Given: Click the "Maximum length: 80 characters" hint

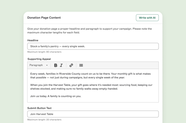Looking at the screenshot, I should coord(44,52).
